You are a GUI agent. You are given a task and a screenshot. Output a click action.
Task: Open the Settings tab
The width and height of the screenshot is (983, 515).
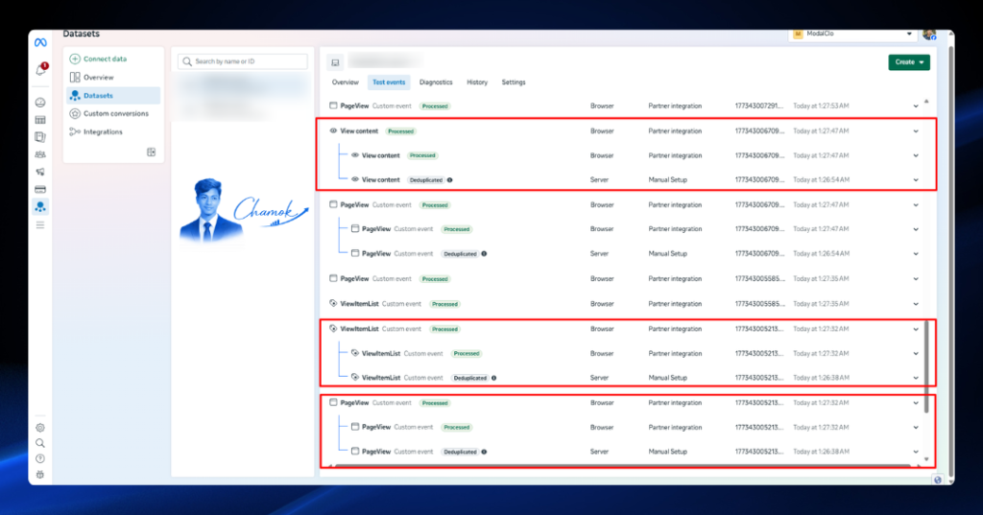514,82
